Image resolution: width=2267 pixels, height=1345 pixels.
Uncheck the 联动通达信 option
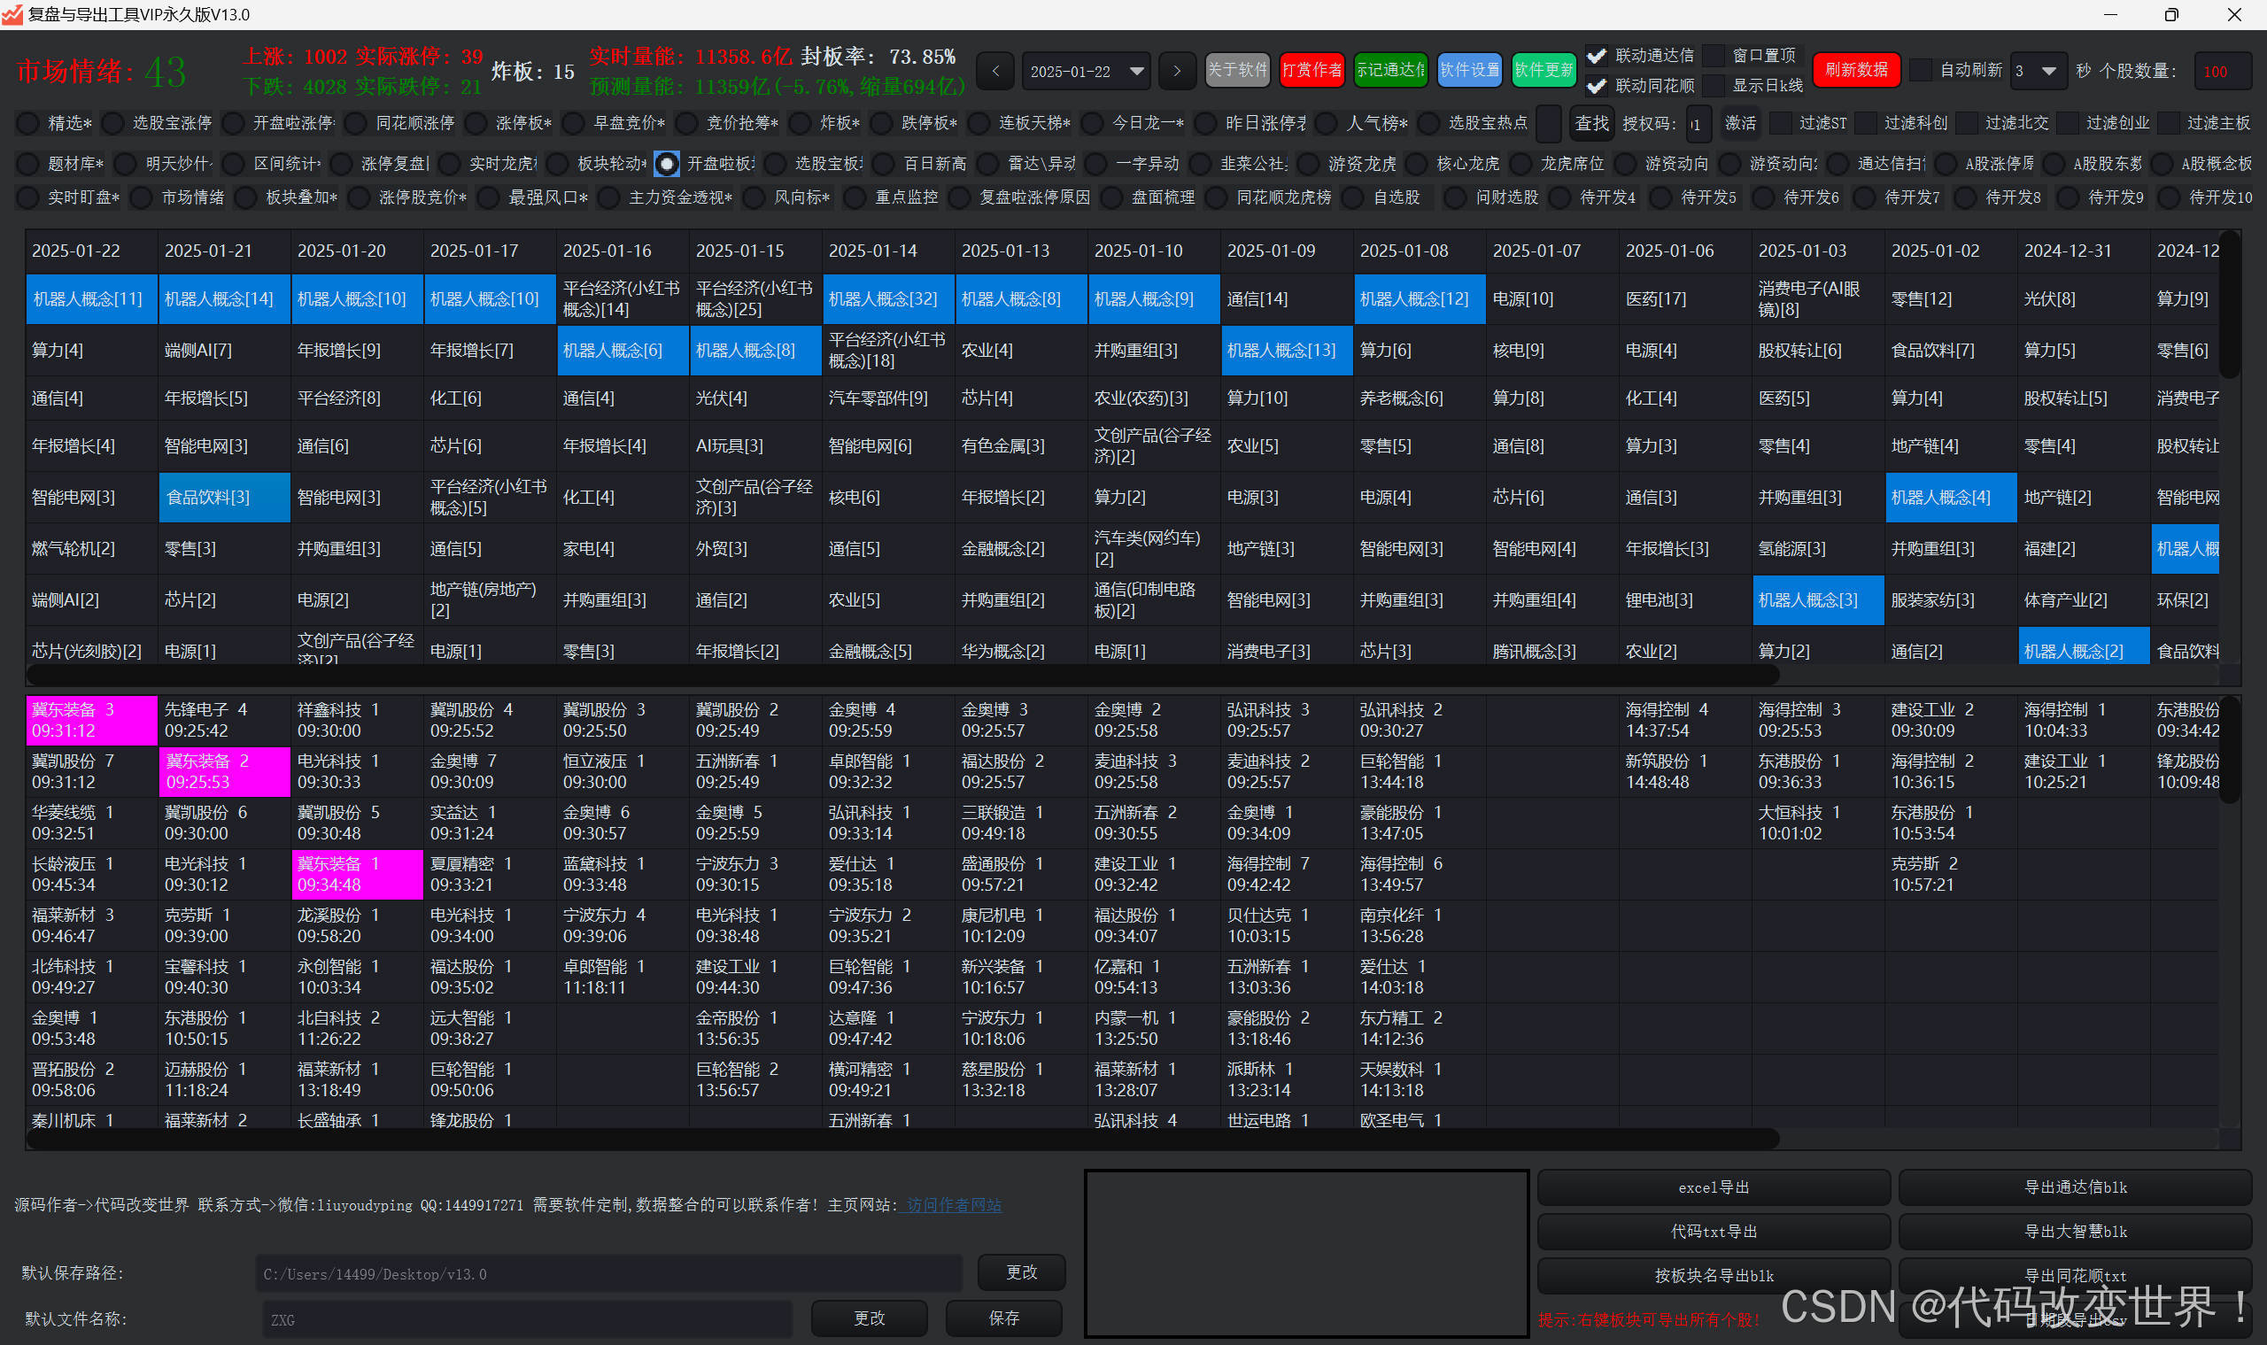coord(1598,56)
